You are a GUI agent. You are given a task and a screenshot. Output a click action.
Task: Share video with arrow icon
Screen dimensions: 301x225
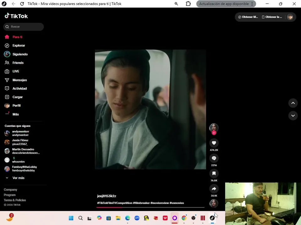coord(214,189)
